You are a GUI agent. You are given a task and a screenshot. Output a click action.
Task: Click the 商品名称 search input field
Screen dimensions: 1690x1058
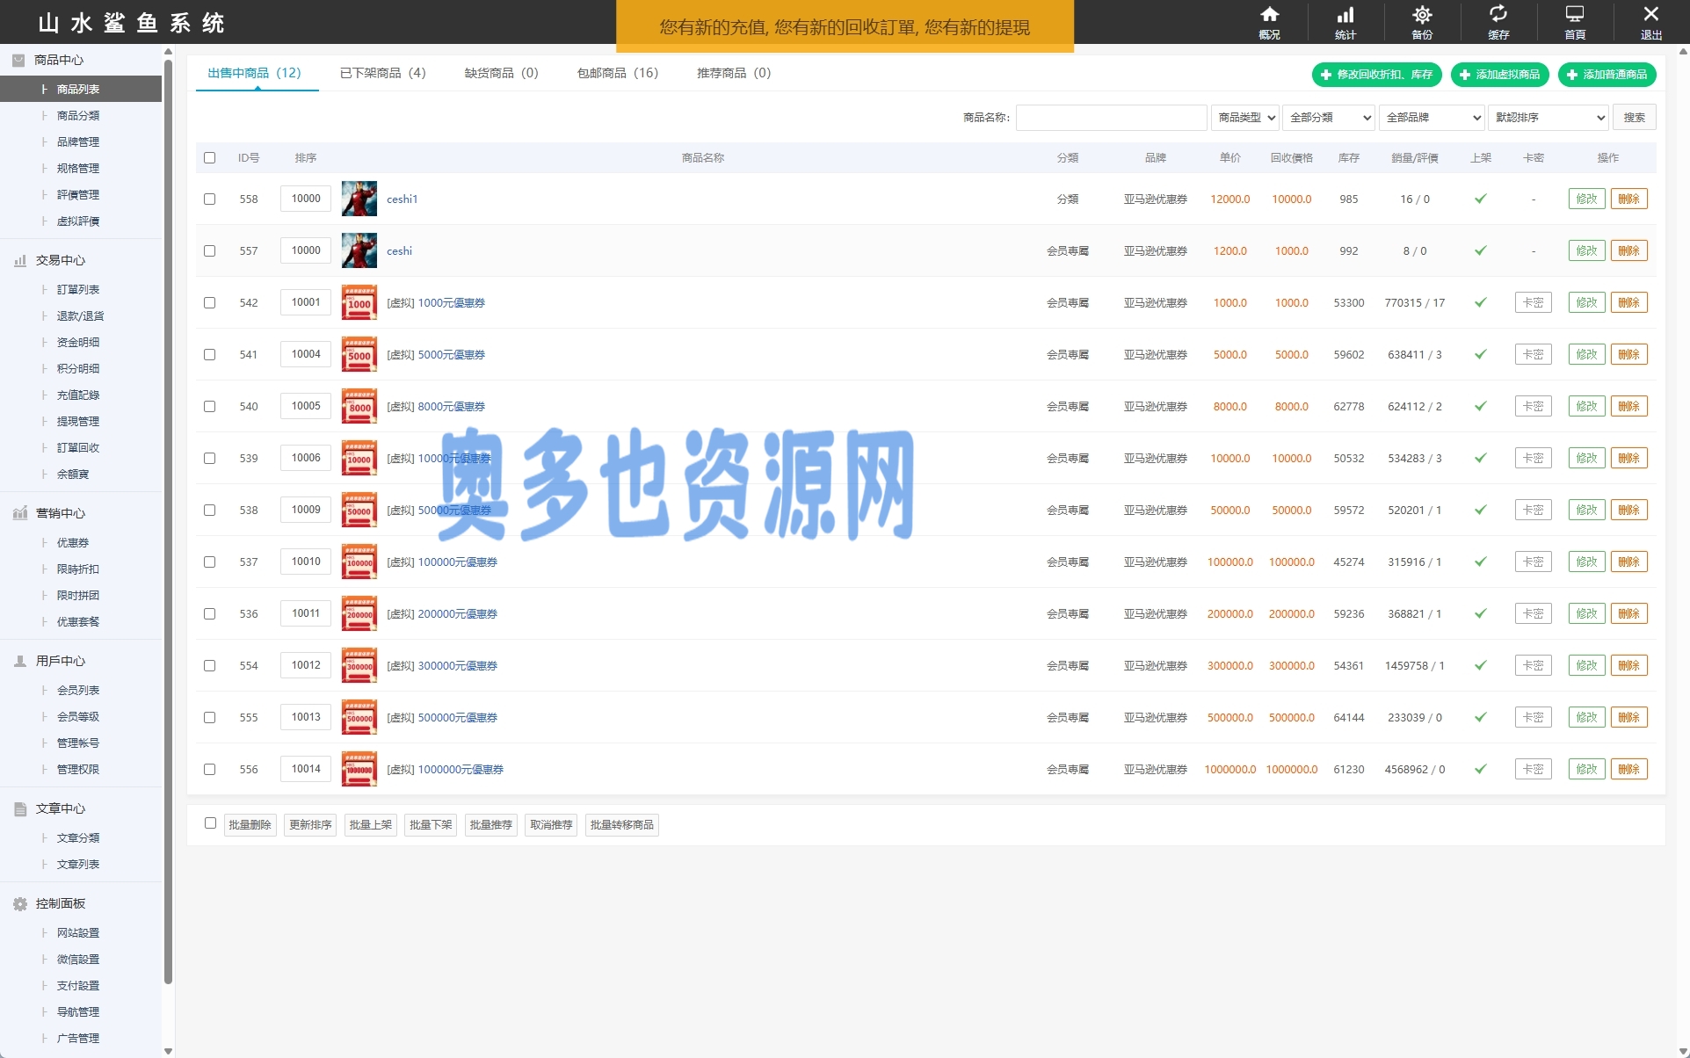[x=1111, y=117]
